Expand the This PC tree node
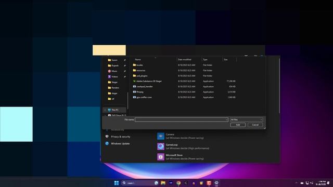The width and height of the screenshot is (333, 187). tap(105, 110)
